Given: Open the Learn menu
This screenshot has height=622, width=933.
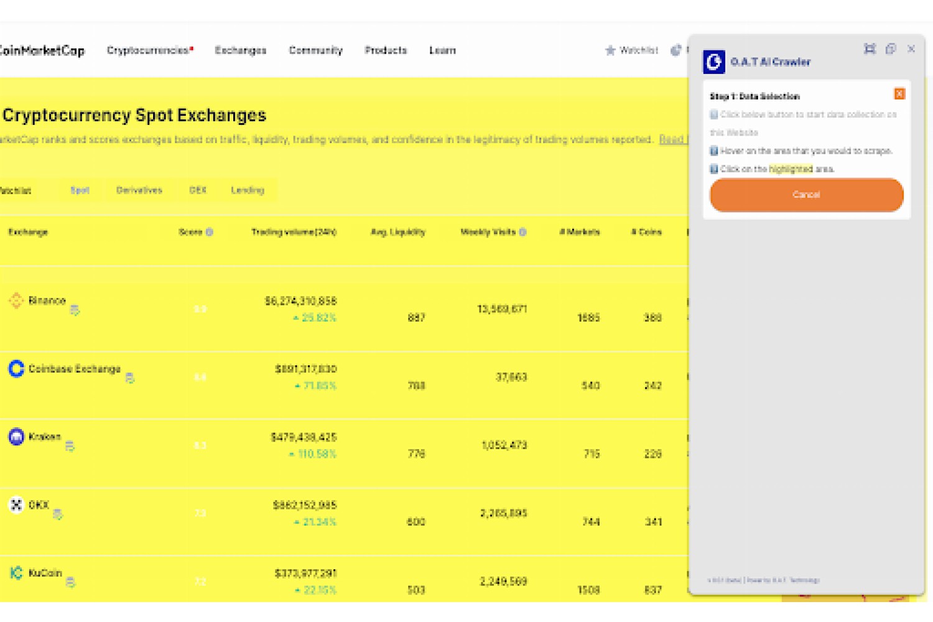Looking at the screenshot, I should point(442,50).
